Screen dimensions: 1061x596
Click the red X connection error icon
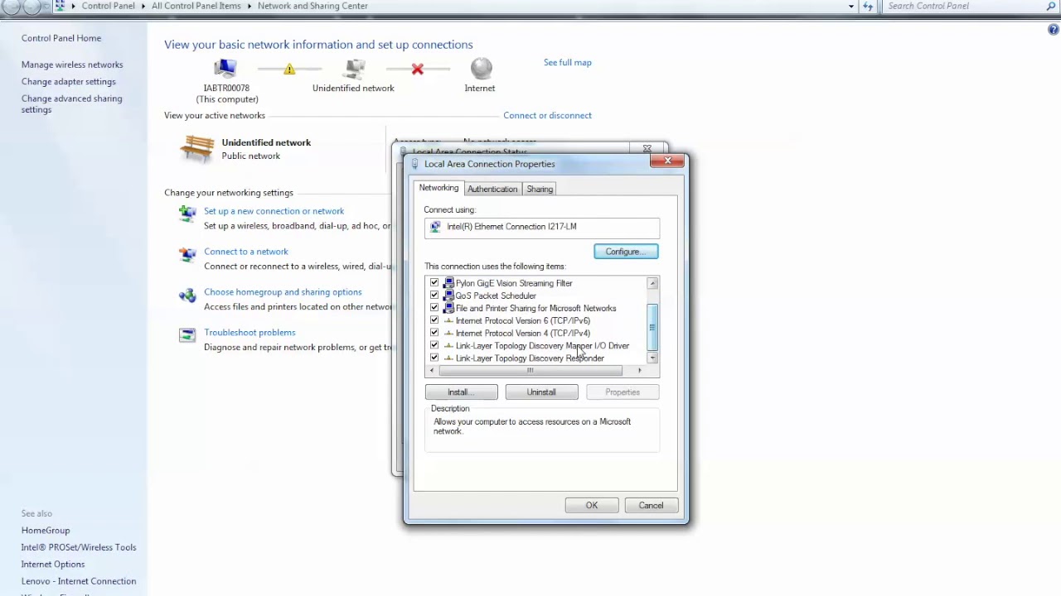click(418, 70)
